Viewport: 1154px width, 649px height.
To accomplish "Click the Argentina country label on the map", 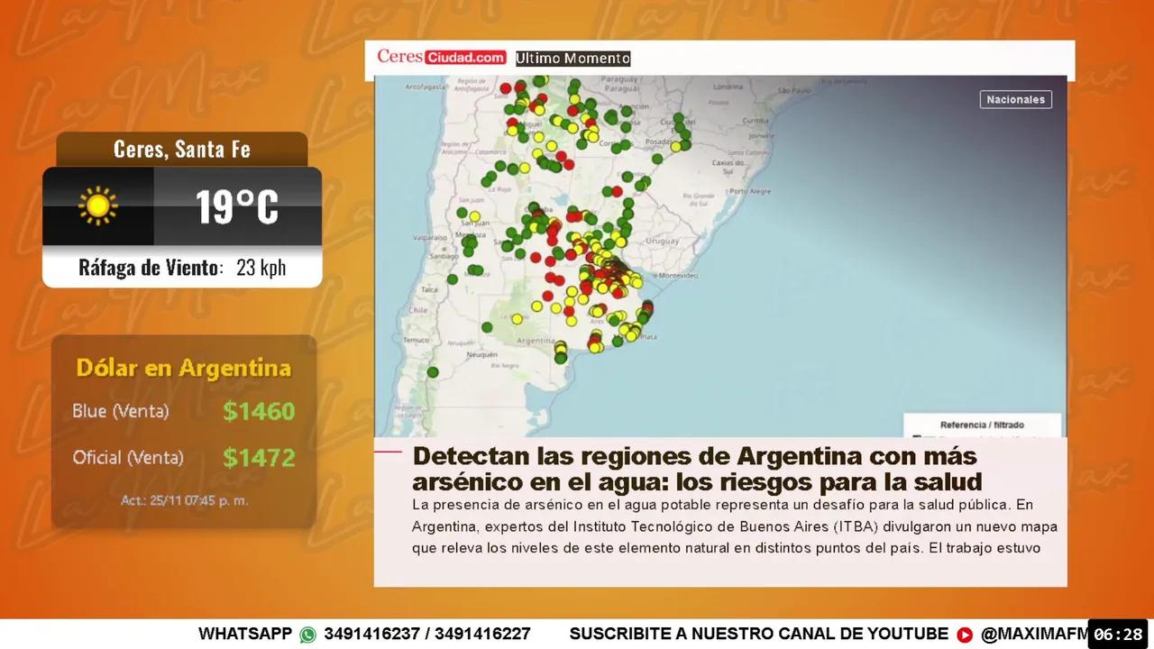I will pos(536,341).
